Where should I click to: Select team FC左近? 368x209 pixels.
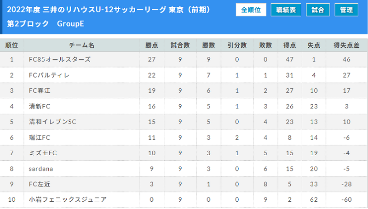click(x=40, y=184)
